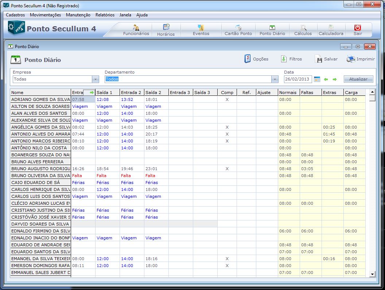Viewport: 385px width, 290px height.
Task: Select the row ALAN ALVES DOS SANTOS
Action: point(40,113)
